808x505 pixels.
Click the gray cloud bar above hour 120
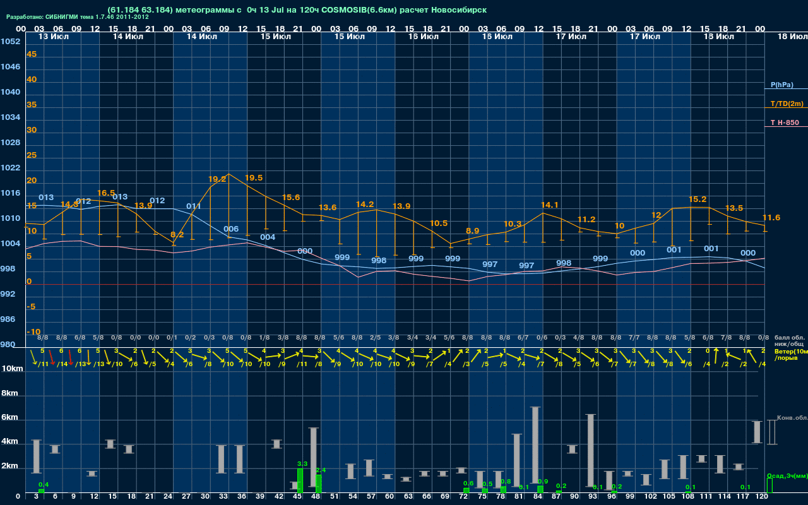coord(757,432)
